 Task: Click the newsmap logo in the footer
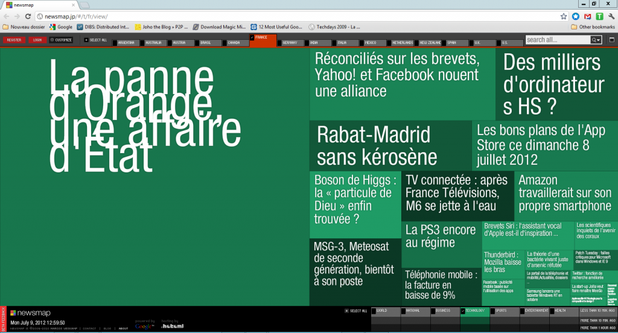pos(30,313)
